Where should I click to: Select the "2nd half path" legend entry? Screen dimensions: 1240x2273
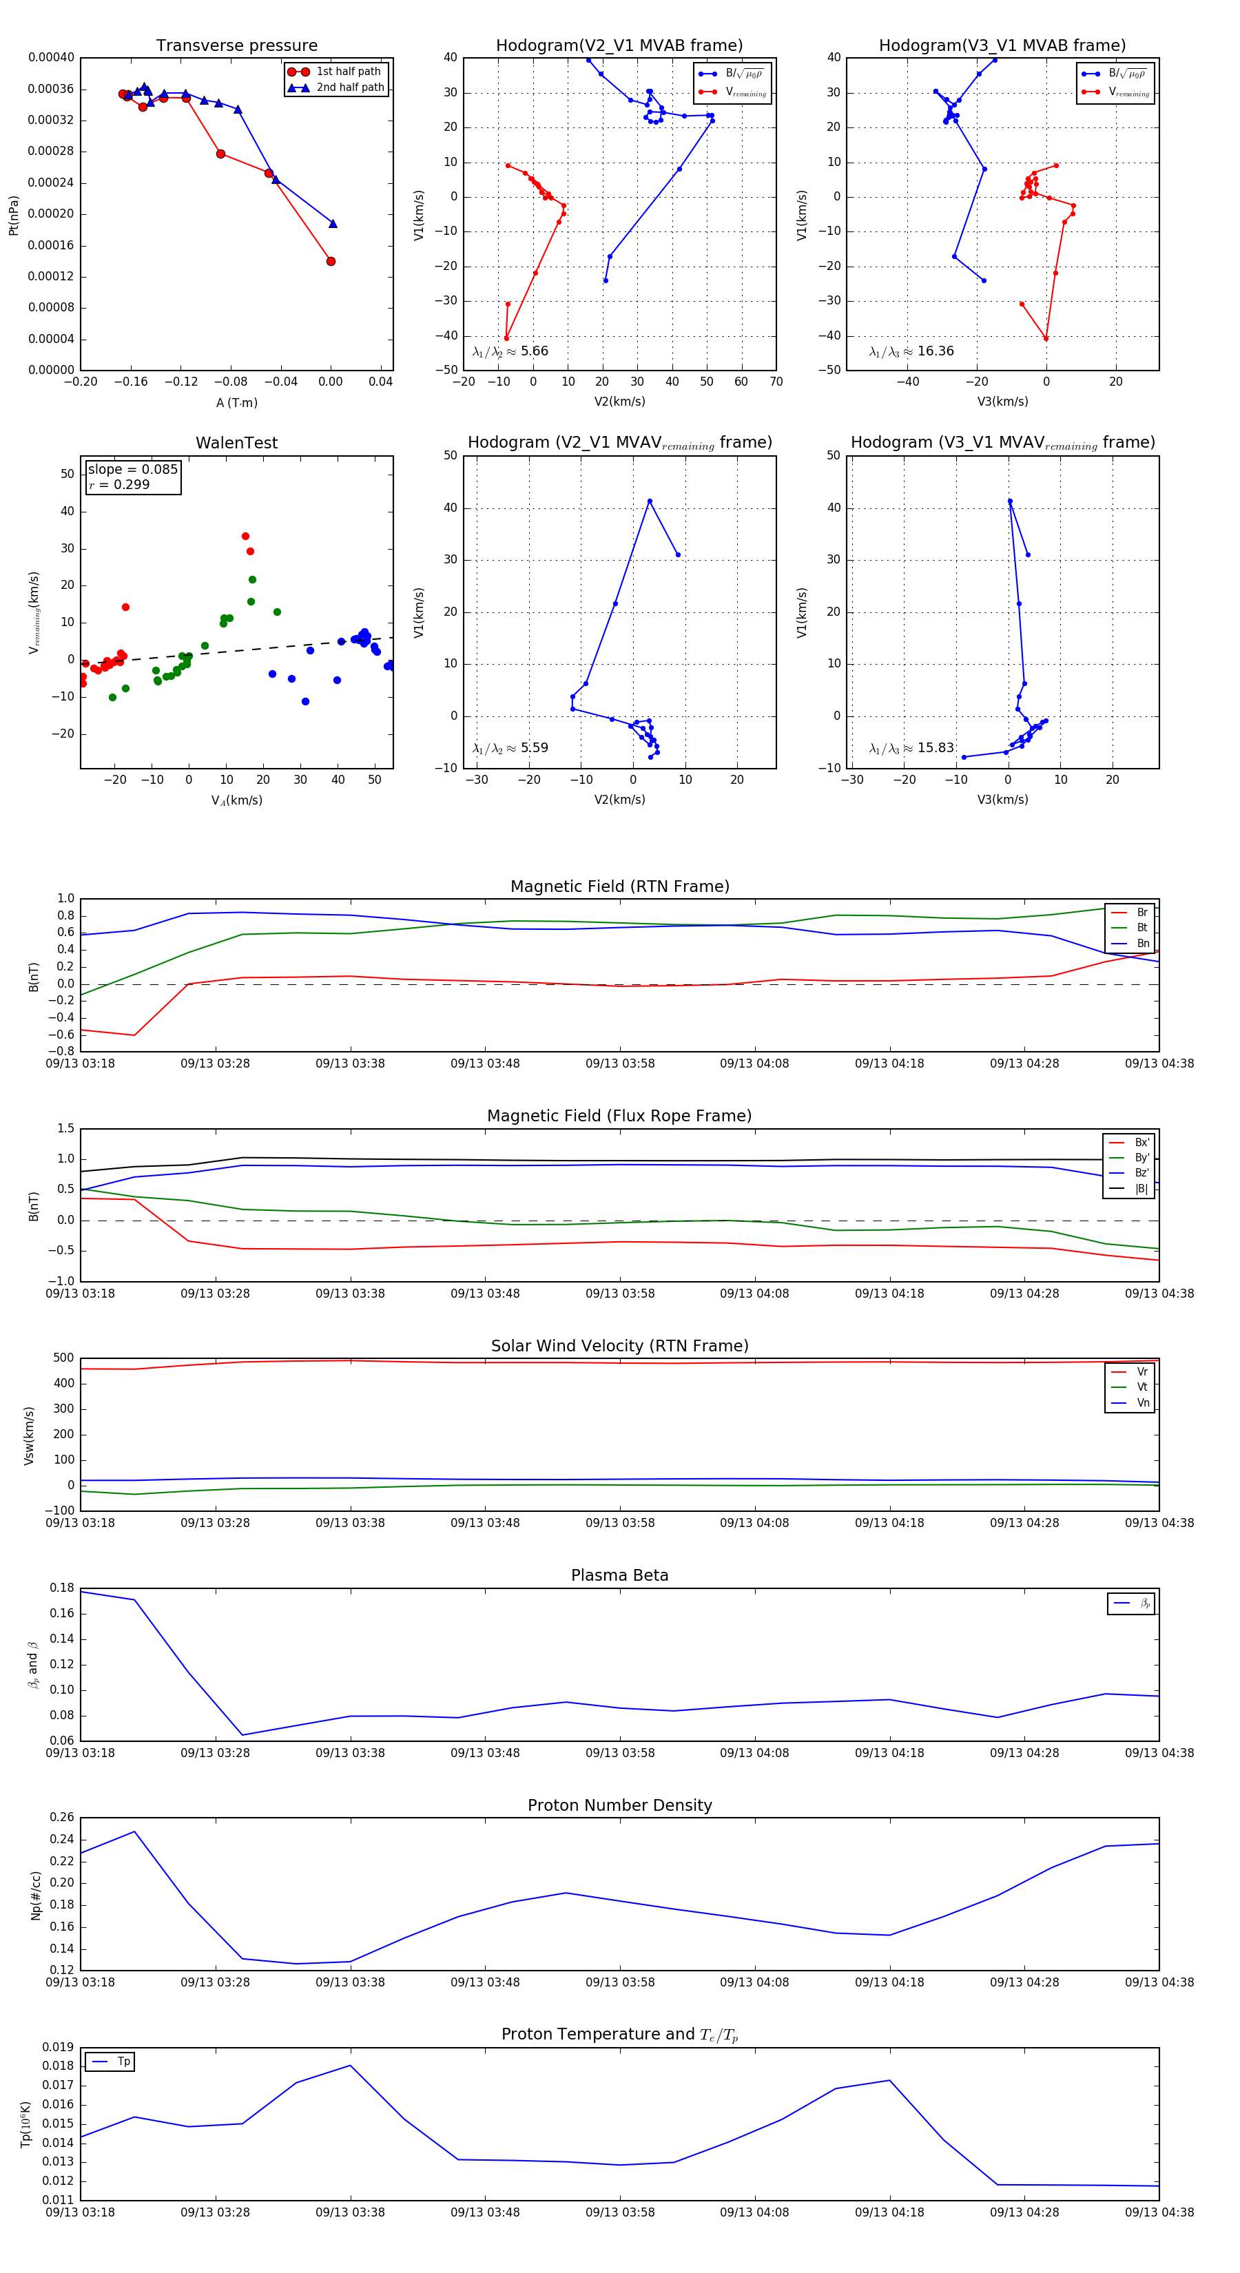coord(336,87)
